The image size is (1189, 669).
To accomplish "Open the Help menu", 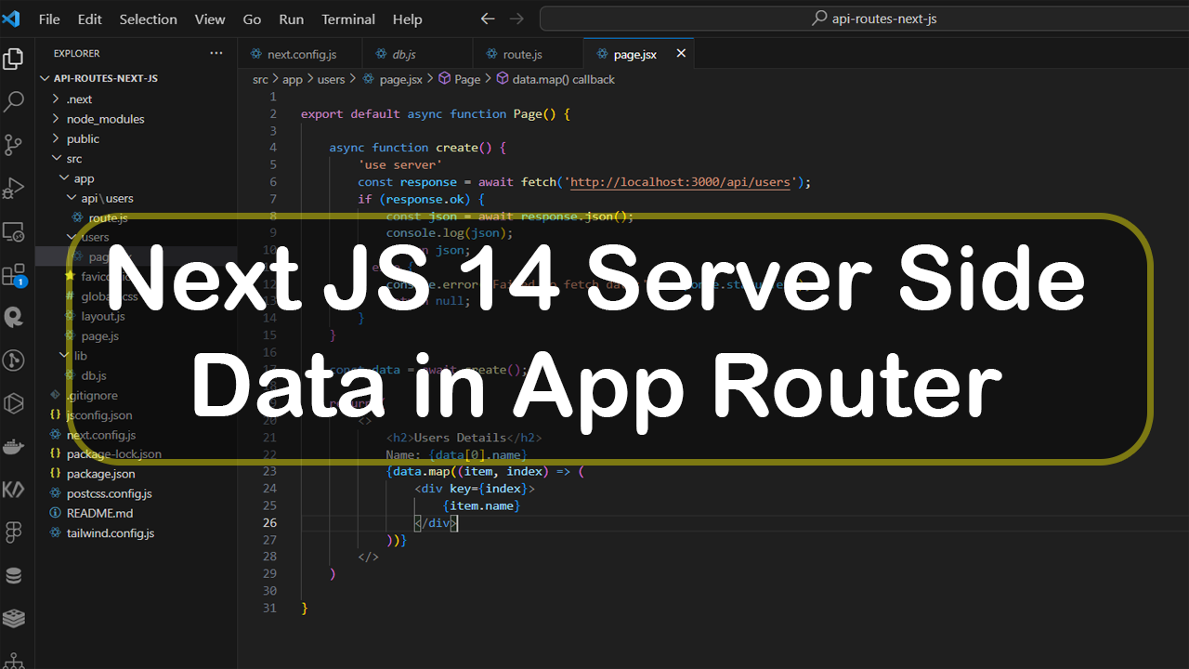I will [x=408, y=19].
